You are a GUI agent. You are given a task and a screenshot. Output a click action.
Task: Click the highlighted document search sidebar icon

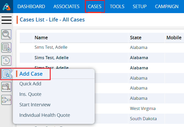(6, 74)
